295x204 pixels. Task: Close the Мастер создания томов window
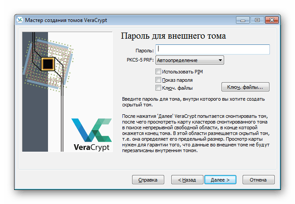pyautogui.click(x=272, y=20)
